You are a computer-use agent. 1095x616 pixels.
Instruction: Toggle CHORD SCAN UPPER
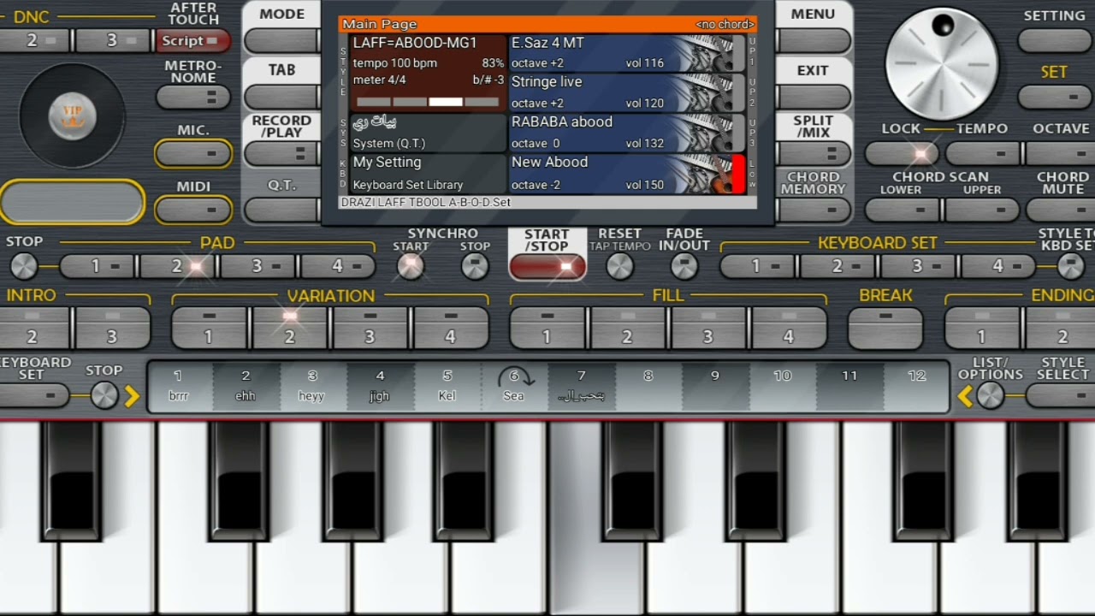coord(982,210)
